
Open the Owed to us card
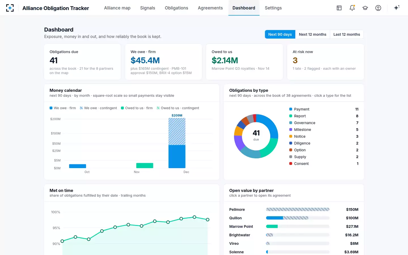coord(245,62)
